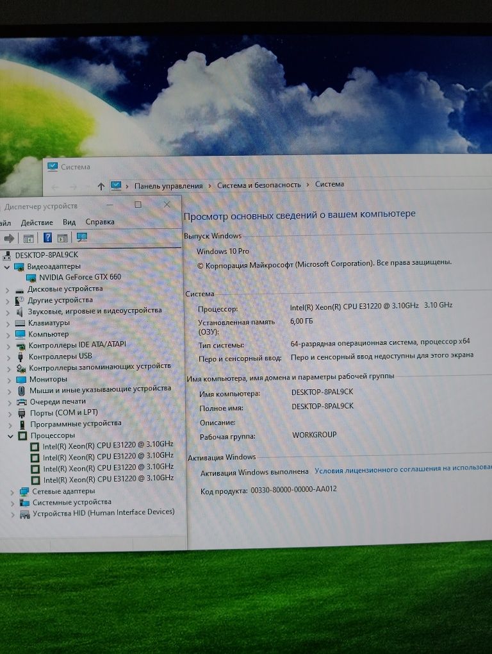
Task: Click the computer icon beside DESKTOP-8PAL9CK root
Action: pyautogui.click(x=7, y=255)
